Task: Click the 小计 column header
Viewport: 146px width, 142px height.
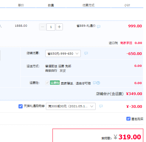Action: click(127, 5)
